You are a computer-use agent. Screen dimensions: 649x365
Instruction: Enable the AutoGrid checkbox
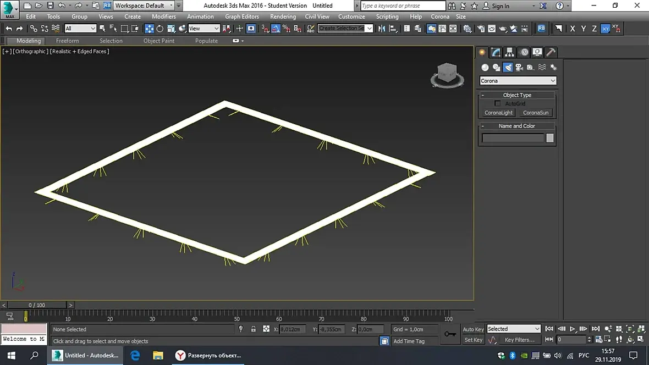[498, 103]
